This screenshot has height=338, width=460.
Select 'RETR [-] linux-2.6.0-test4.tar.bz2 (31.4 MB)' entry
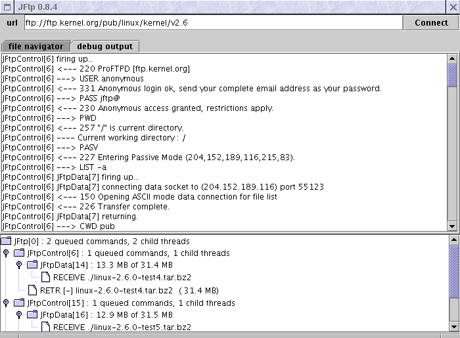[129, 291]
